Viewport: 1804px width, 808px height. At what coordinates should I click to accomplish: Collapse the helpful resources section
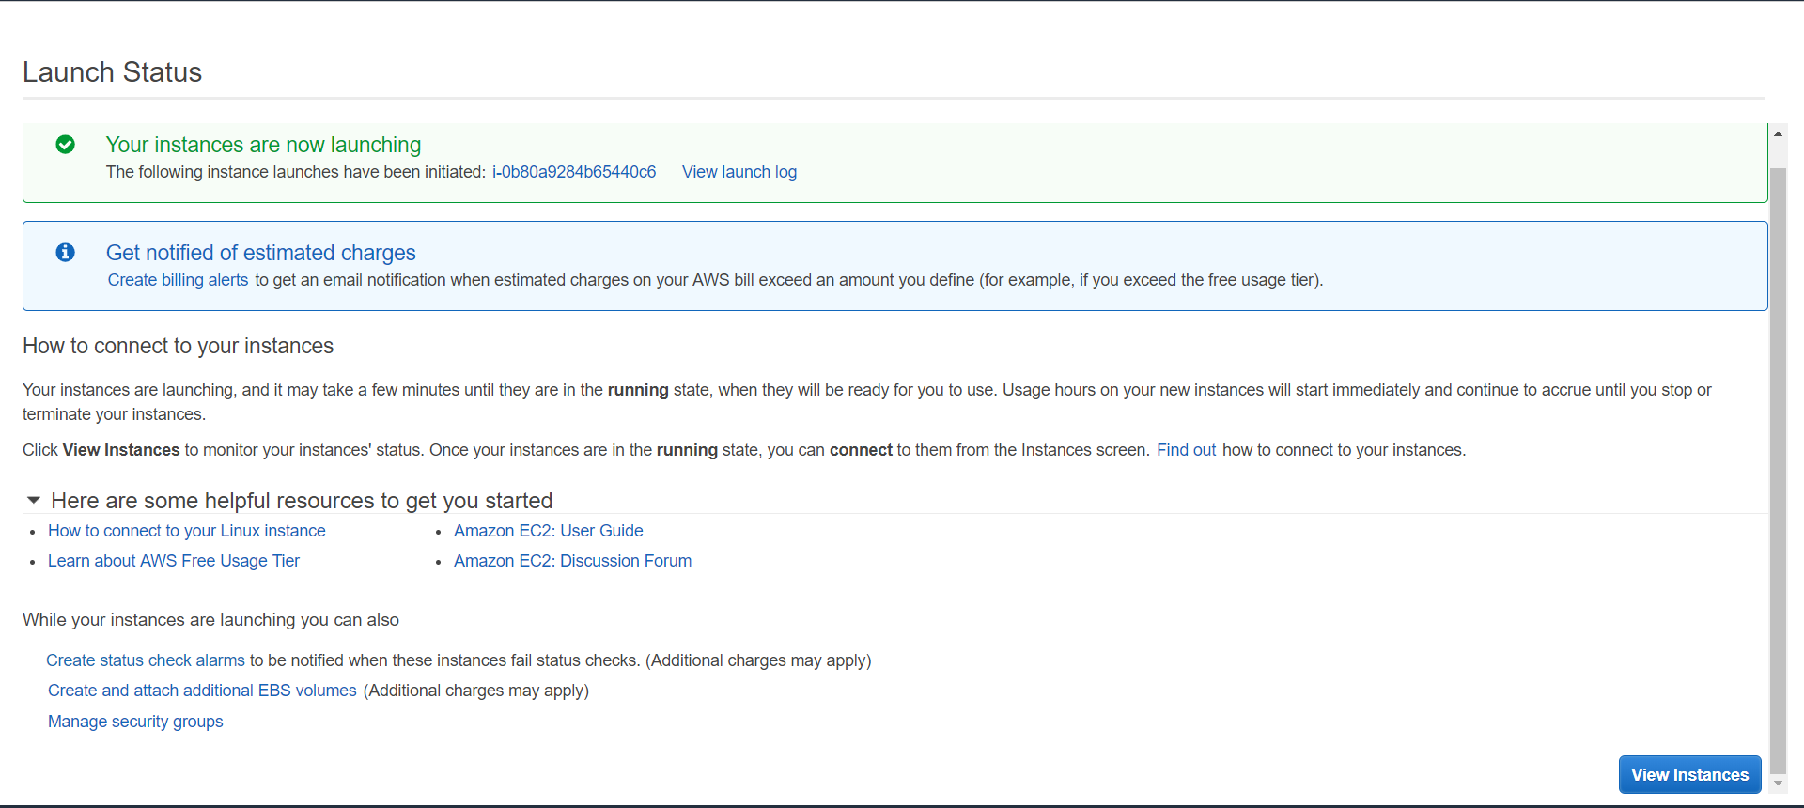[34, 501]
